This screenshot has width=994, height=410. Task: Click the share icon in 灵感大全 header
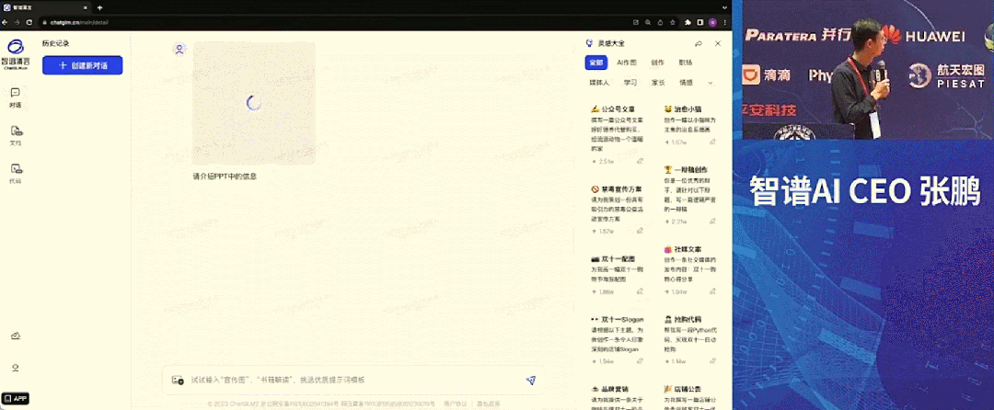click(x=699, y=43)
